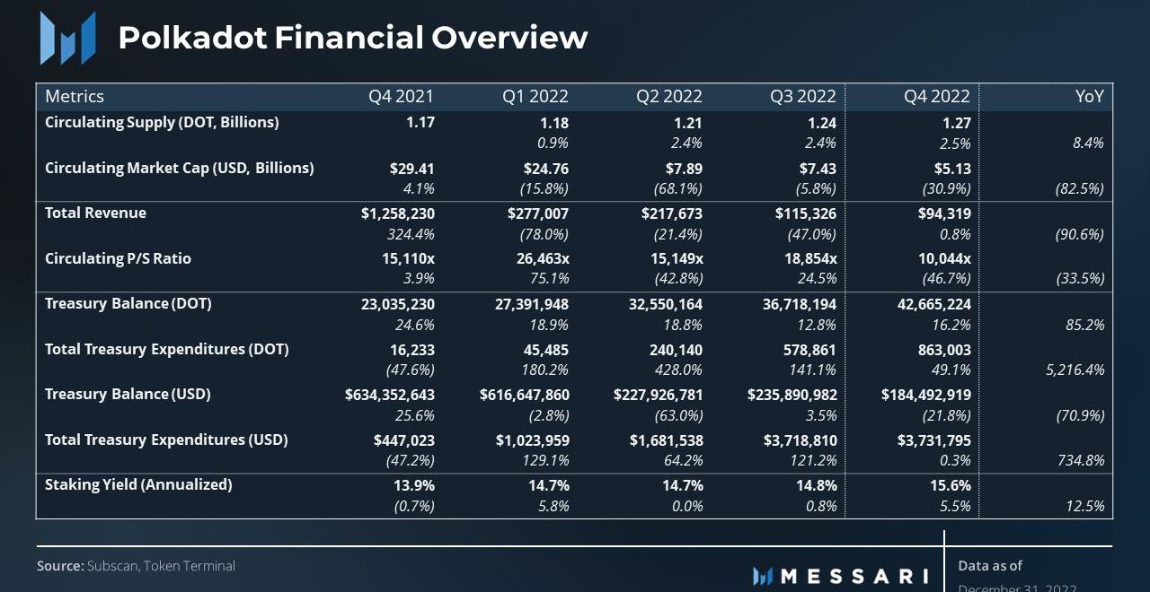Select the Q4 2022 column header
Viewport: 1150px width, 592px height.
[936, 96]
